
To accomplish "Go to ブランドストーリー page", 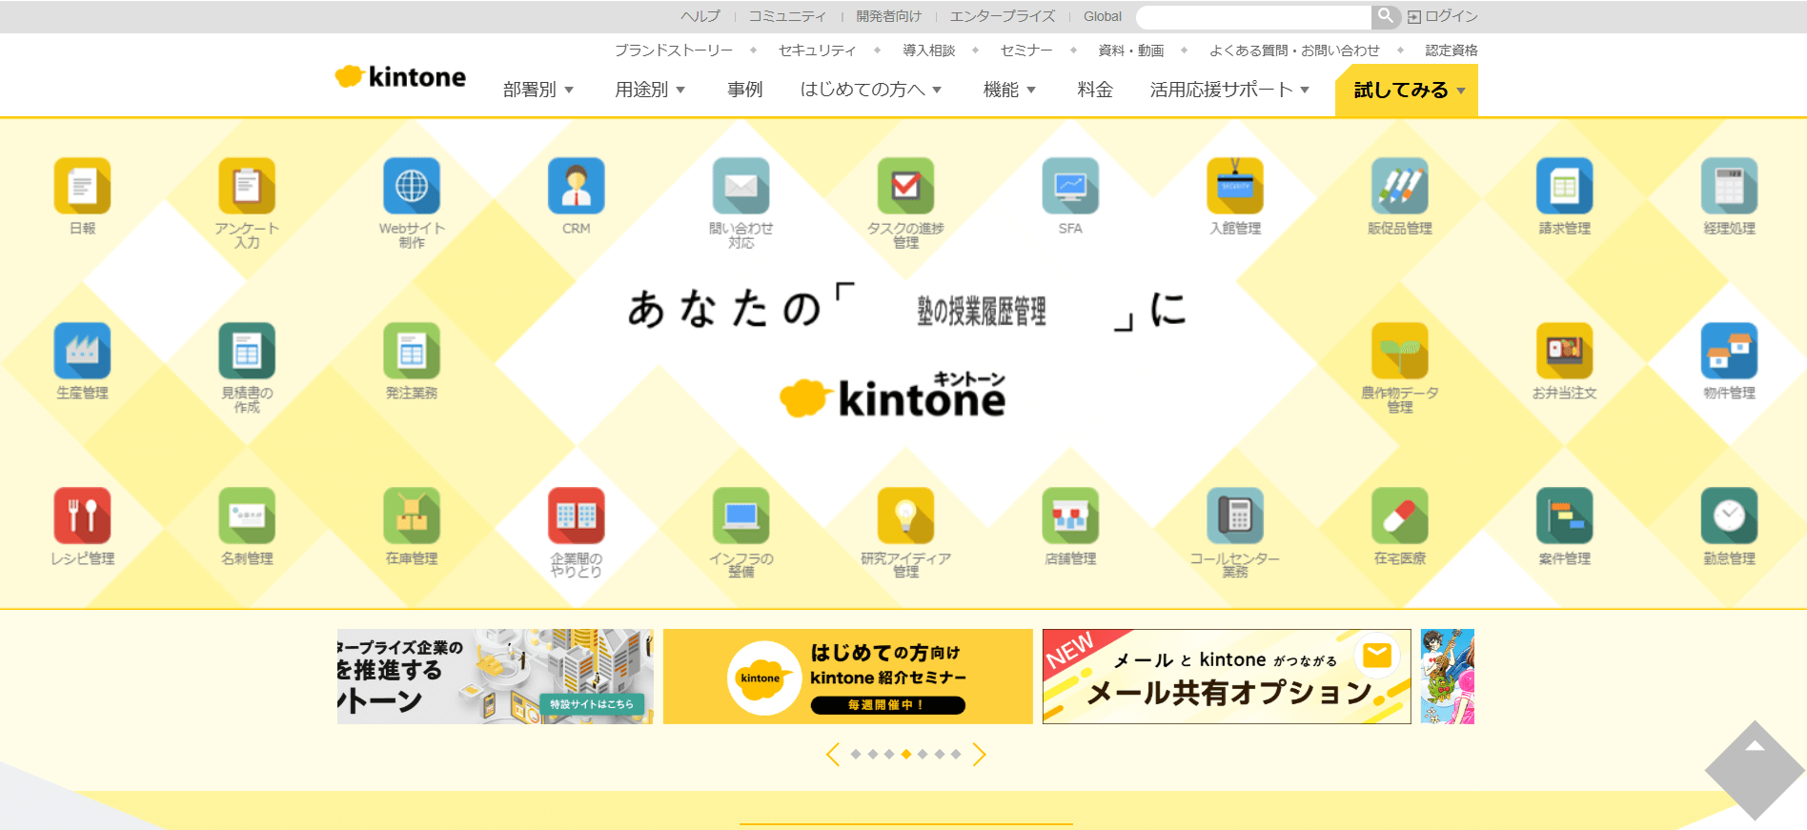I will [674, 51].
